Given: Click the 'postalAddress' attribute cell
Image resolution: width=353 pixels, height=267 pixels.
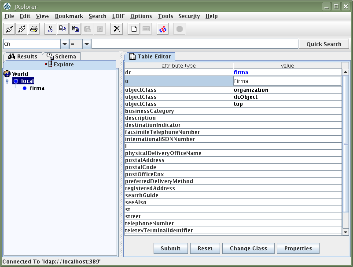Looking at the screenshot, I should 179,160.
